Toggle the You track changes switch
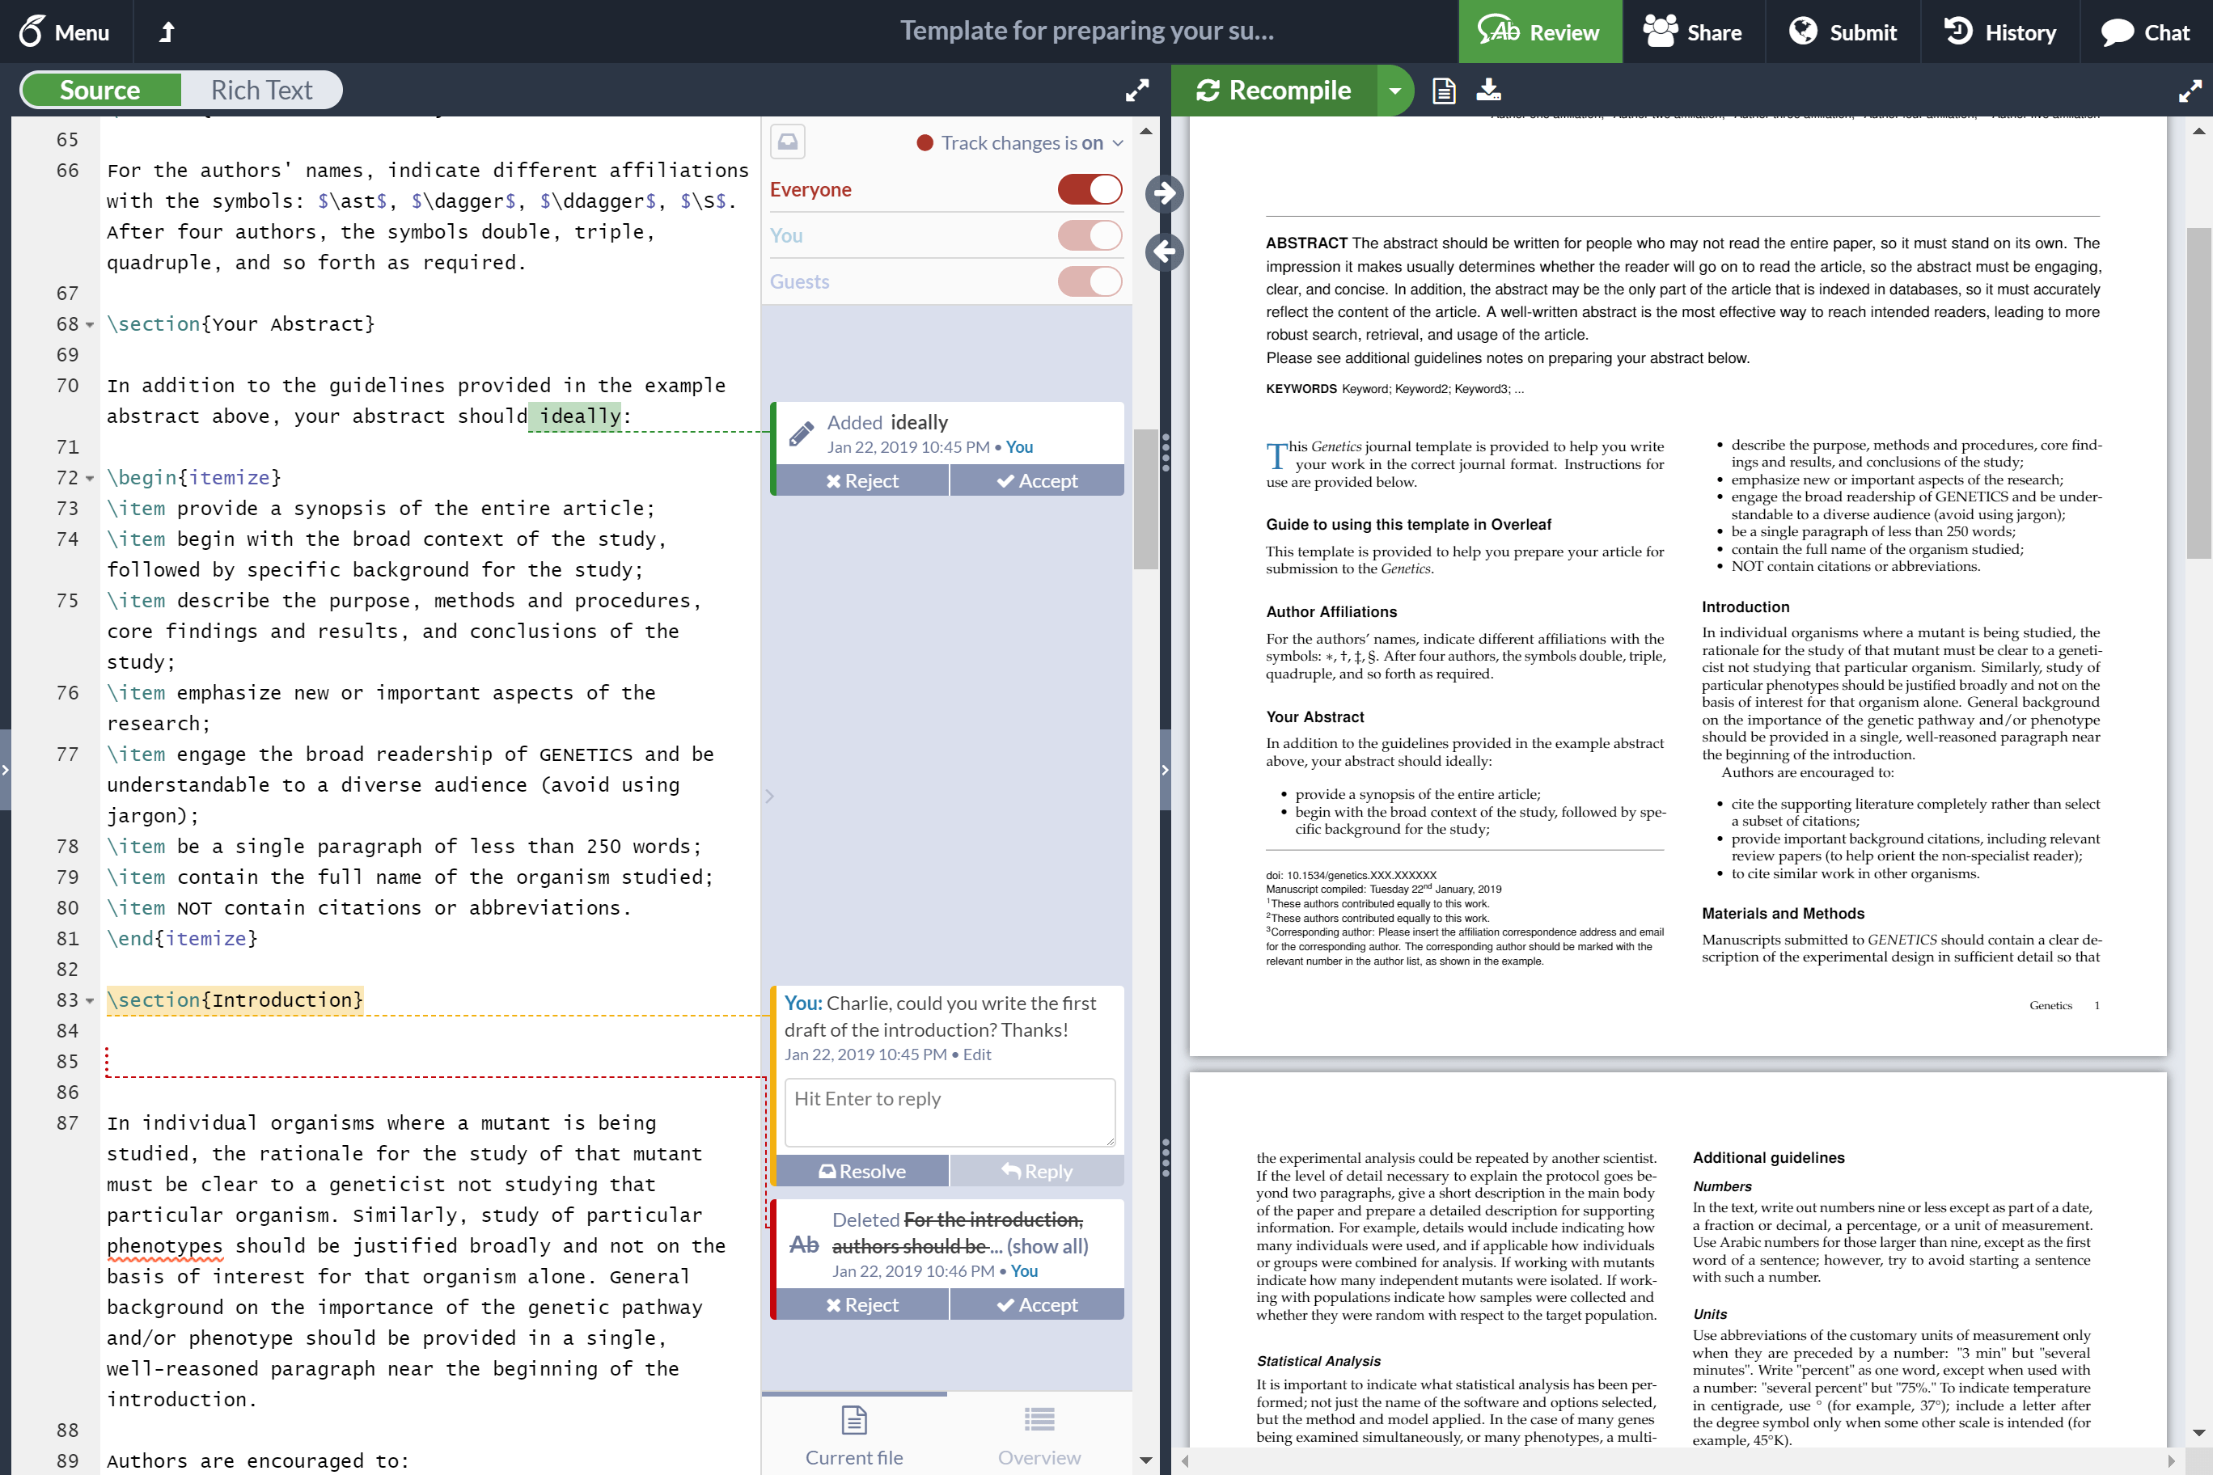Viewport: 2213px width, 1475px height. [x=1090, y=235]
